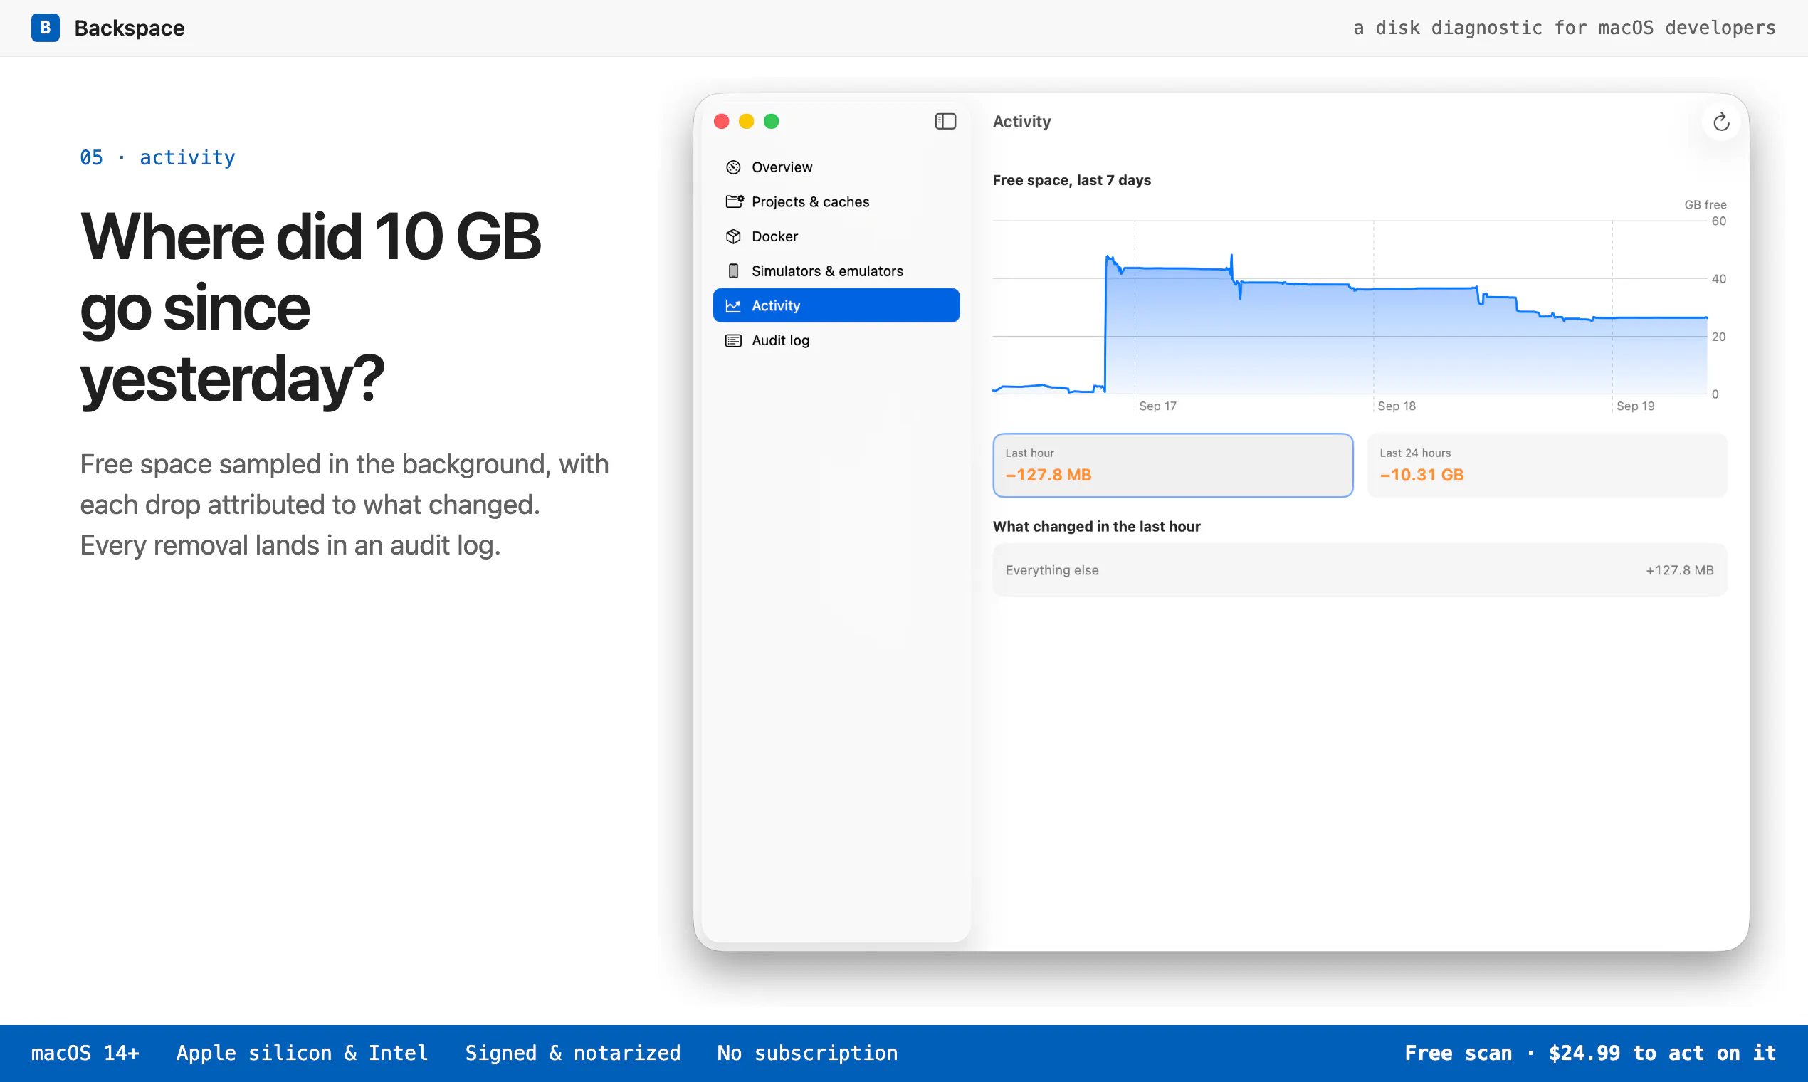Click "Apple silicon & Intel" in footer
The height and width of the screenshot is (1082, 1808).
click(x=302, y=1053)
